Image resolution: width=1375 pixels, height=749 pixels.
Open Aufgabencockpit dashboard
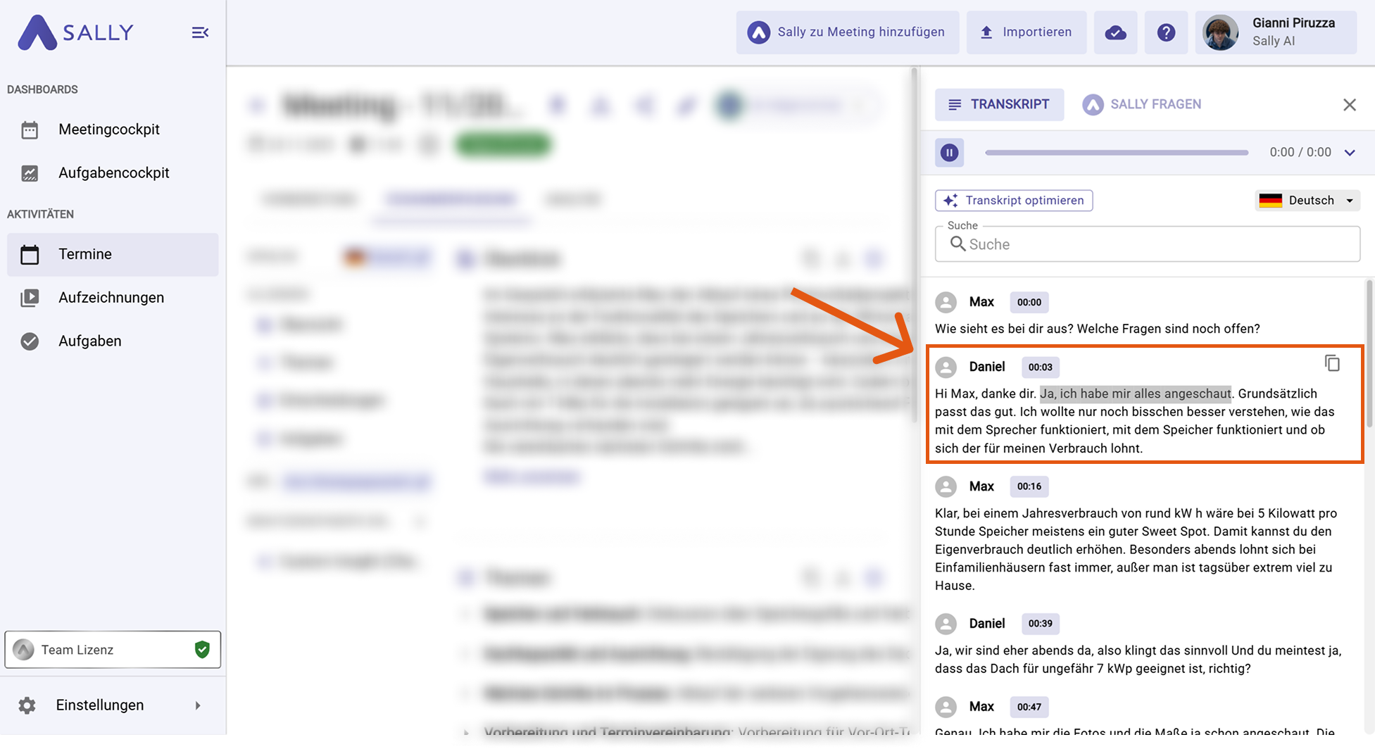[x=113, y=173]
